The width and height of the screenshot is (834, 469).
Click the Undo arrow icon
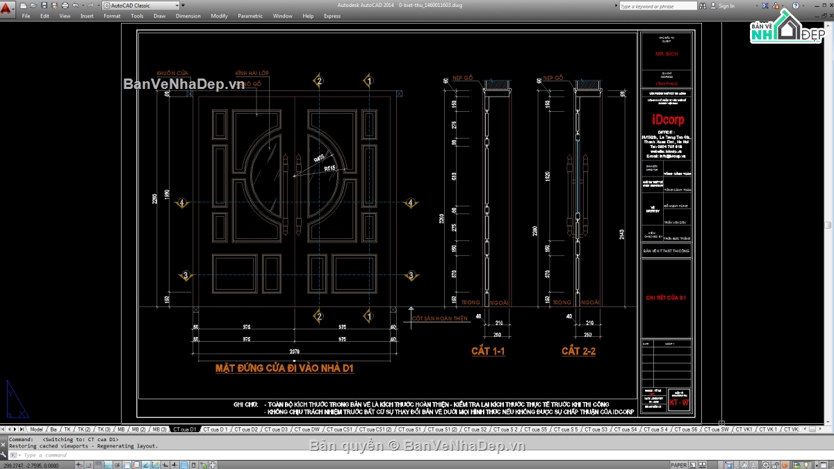pyautogui.click(x=75, y=6)
